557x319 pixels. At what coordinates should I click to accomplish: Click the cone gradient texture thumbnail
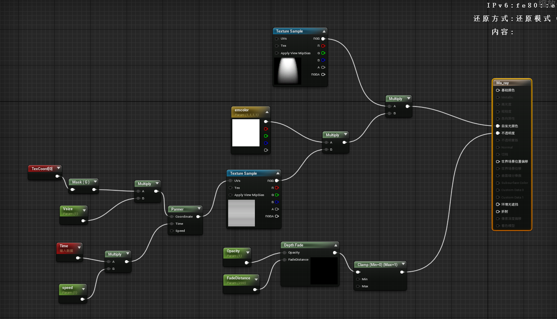click(x=287, y=71)
